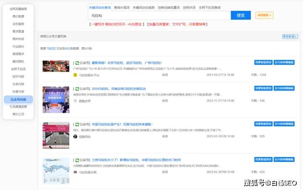Switch to the 关键词动态趋势 tab

point(144,8)
